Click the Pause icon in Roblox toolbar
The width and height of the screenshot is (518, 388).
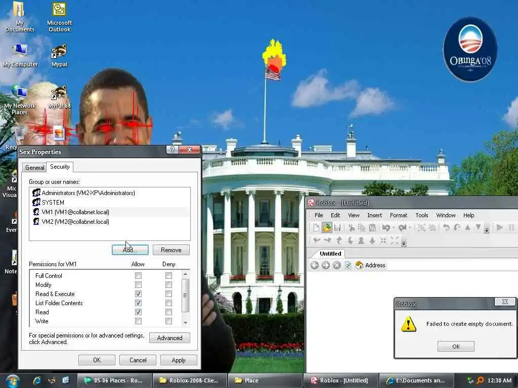[511, 227]
